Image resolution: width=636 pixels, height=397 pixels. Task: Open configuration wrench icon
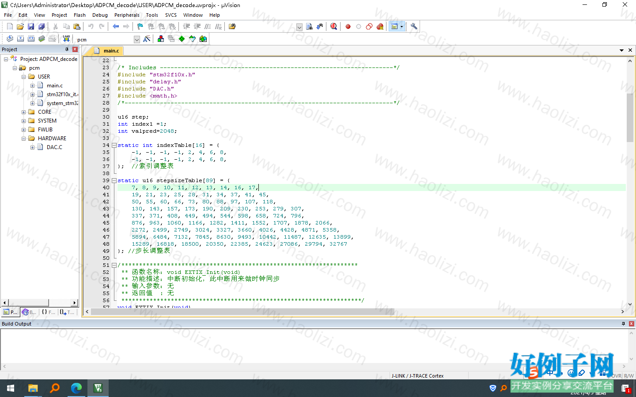coord(414,26)
